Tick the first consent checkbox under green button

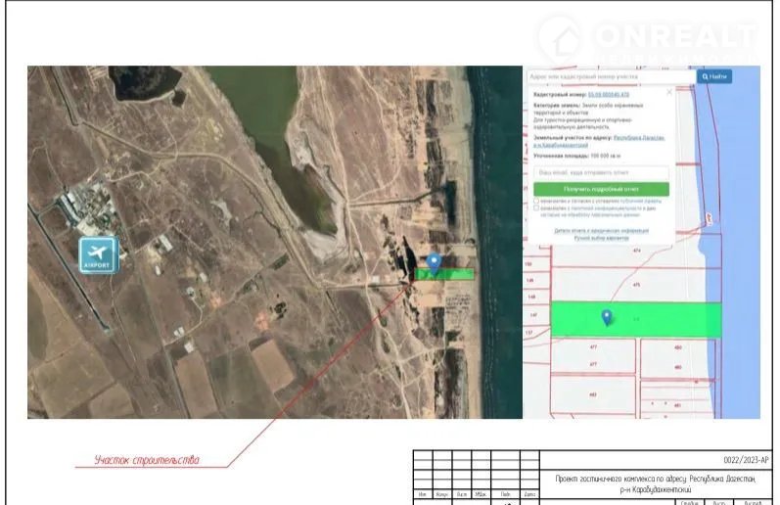pyautogui.click(x=536, y=200)
